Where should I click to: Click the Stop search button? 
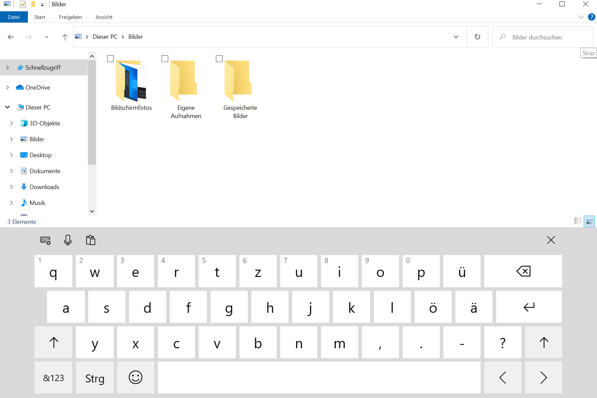point(588,53)
